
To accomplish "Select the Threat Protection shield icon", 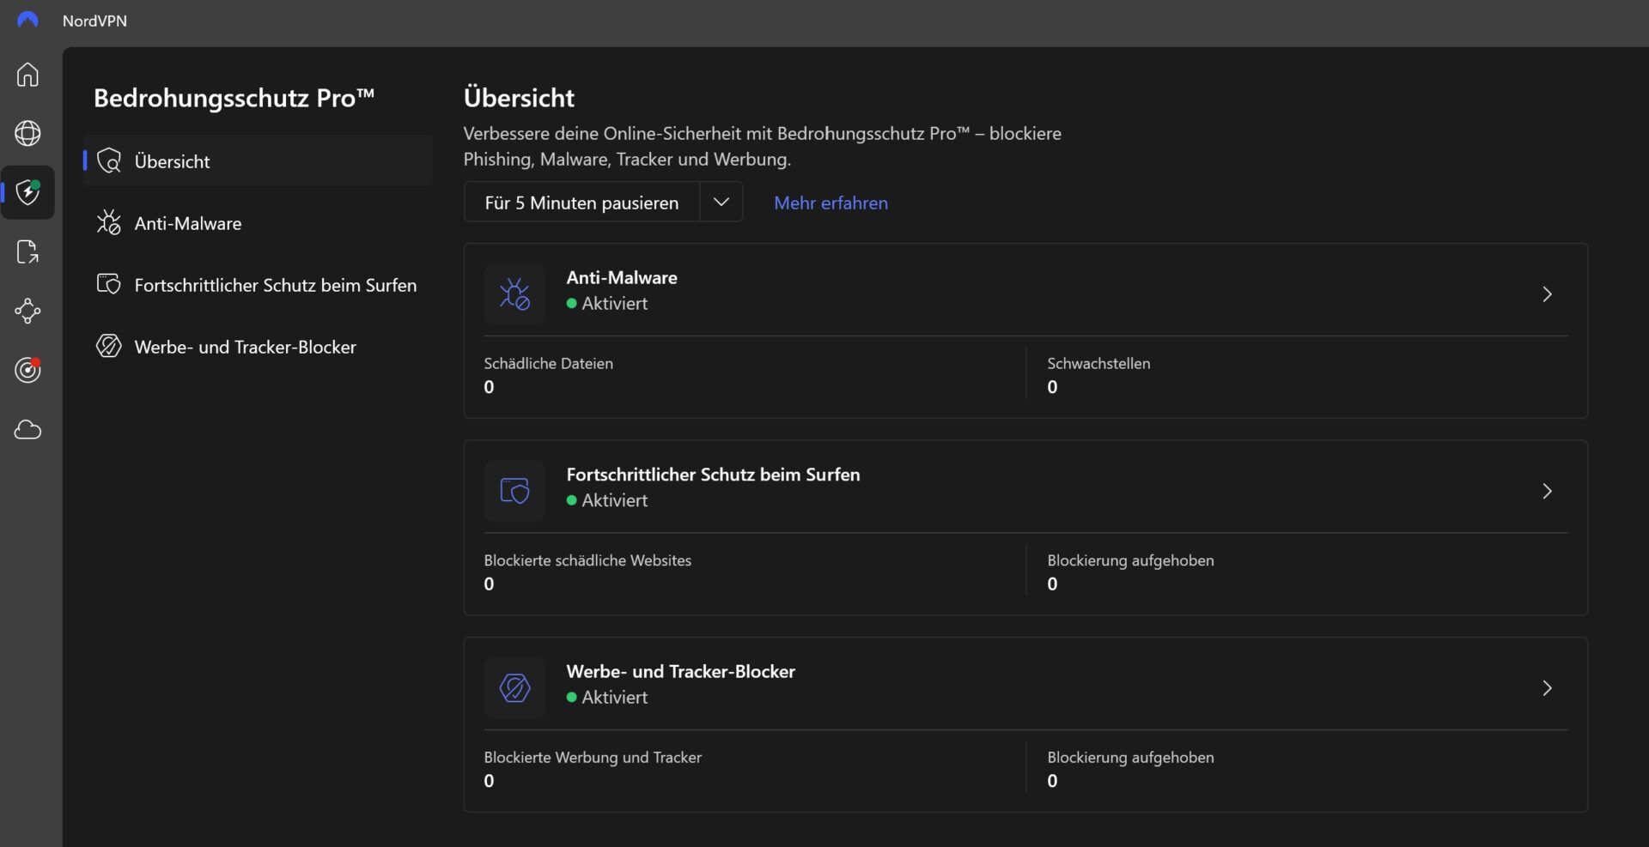I will click(27, 192).
